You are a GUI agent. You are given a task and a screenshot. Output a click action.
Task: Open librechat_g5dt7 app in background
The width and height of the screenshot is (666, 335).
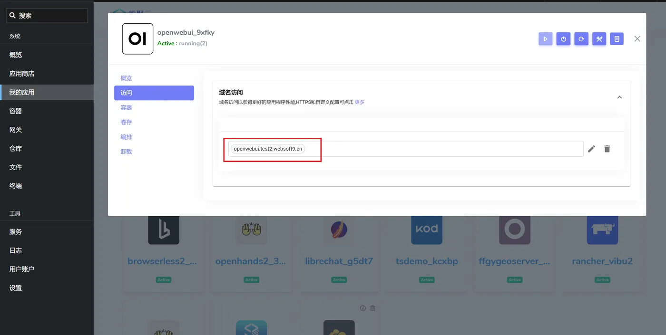click(x=339, y=261)
